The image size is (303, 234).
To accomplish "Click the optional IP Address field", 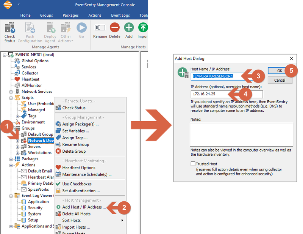I will (x=226, y=94).
